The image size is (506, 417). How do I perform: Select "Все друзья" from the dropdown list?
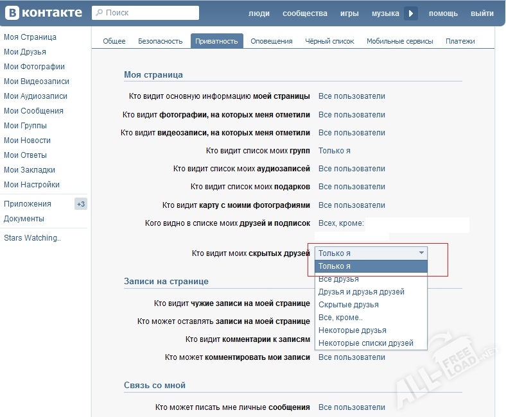pyautogui.click(x=338, y=279)
